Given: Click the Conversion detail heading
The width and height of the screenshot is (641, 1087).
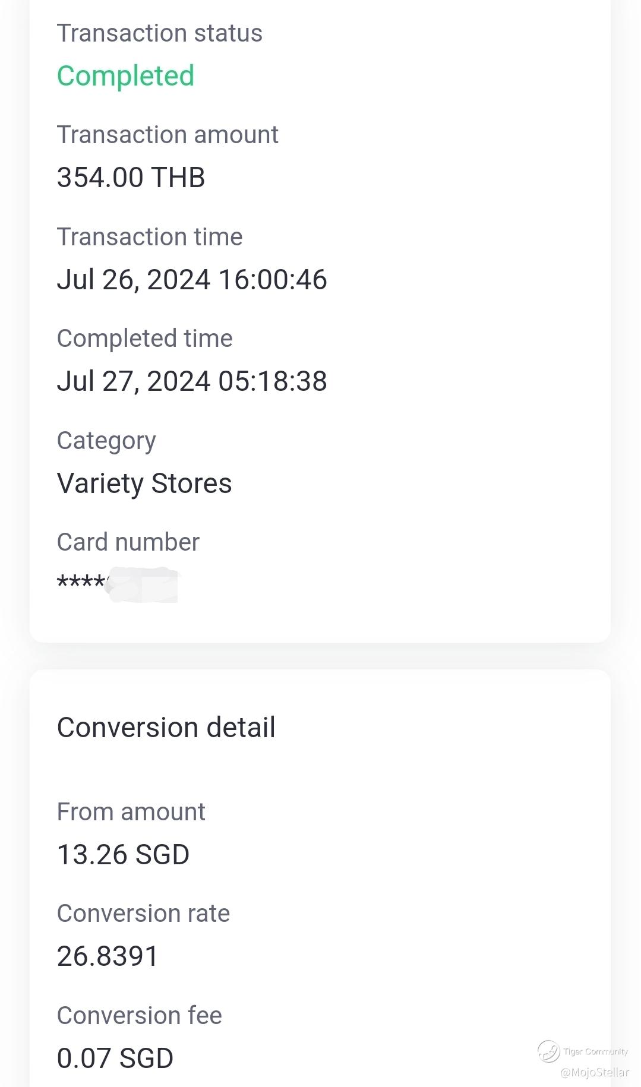Looking at the screenshot, I should tap(166, 728).
